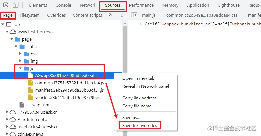The width and height of the screenshot is (261, 136).
Task: Activate the inspect element picker icon
Action: coord(6,5)
